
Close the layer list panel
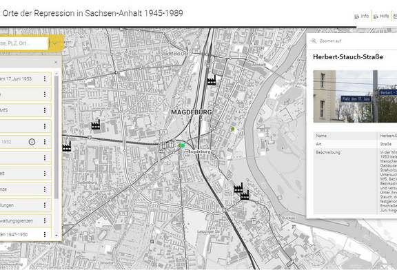coord(56,62)
